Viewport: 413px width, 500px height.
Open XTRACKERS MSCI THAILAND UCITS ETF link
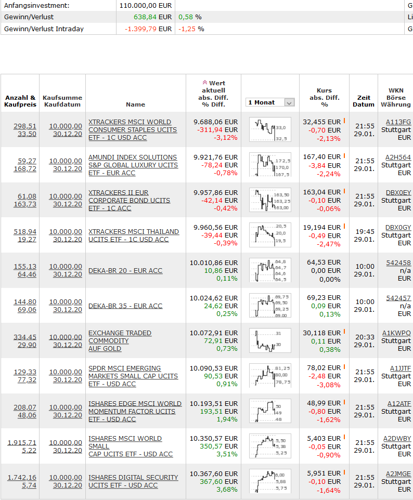click(134, 235)
